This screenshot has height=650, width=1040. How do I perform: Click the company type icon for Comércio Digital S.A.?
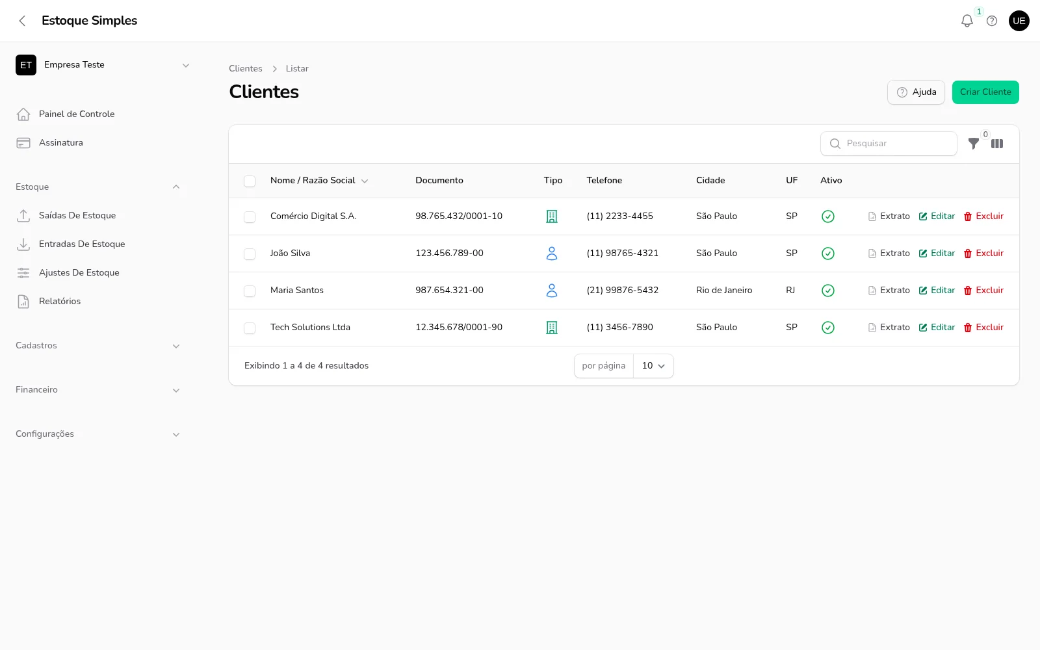[552, 216]
